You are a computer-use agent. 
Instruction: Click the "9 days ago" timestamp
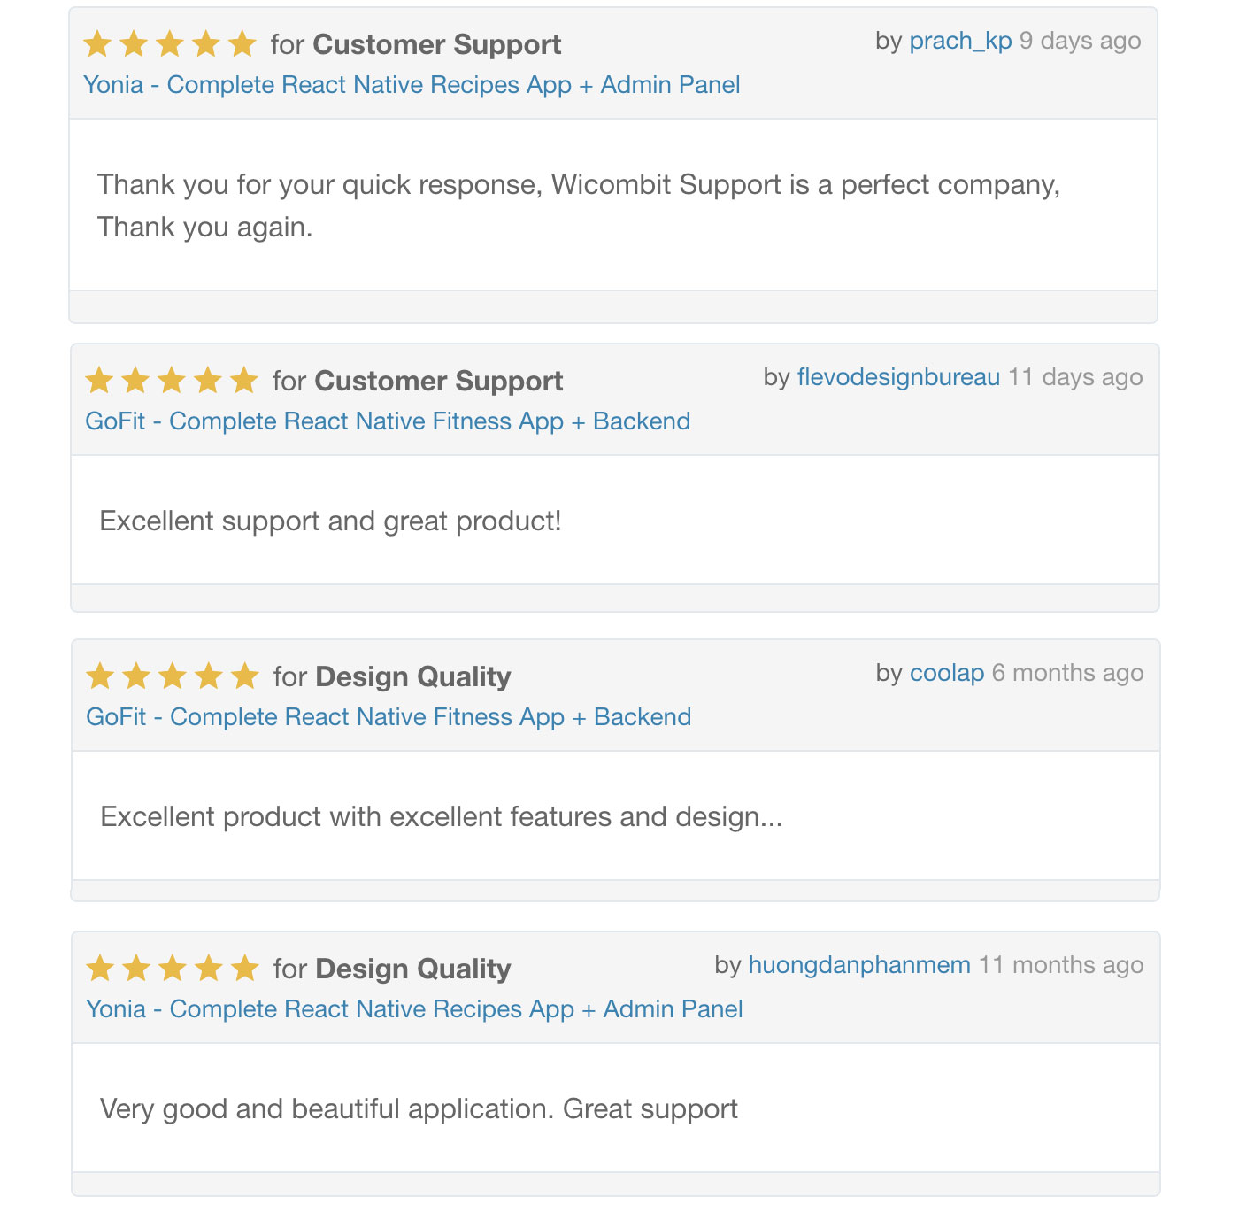pos(1080,41)
